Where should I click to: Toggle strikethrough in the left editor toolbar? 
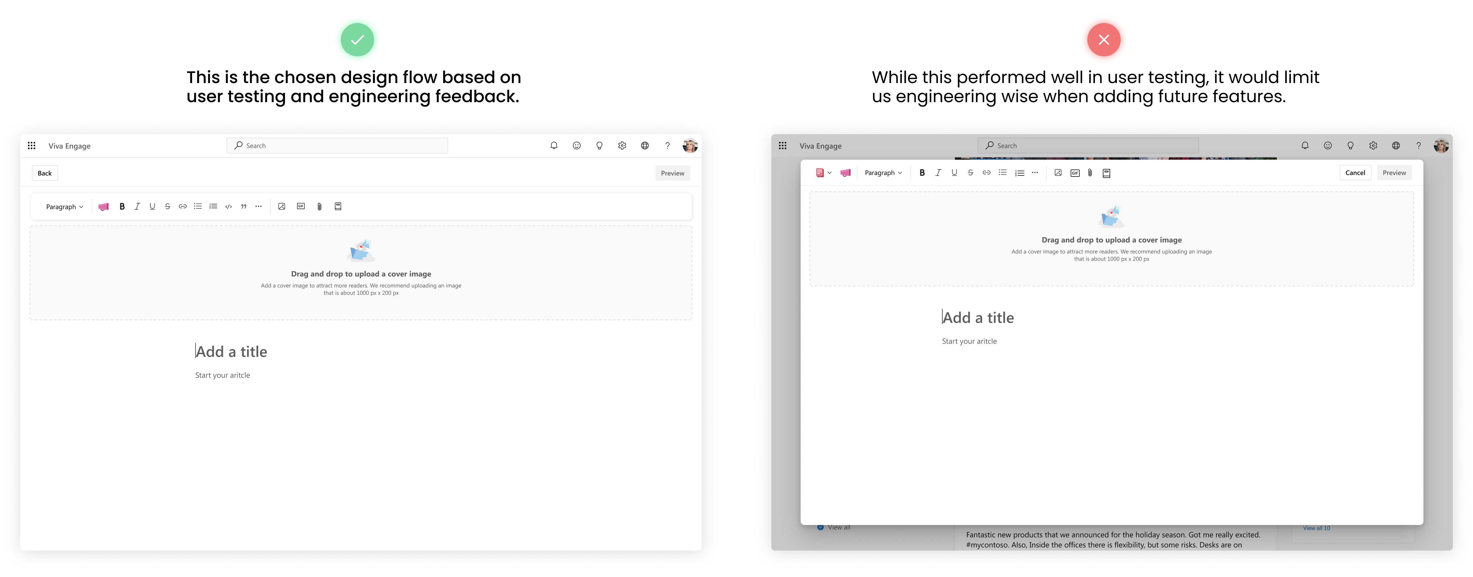coord(168,207)
